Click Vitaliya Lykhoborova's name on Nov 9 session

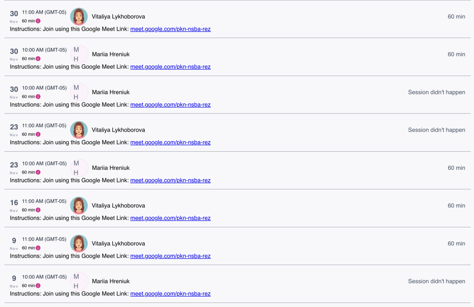coord(118,244)
